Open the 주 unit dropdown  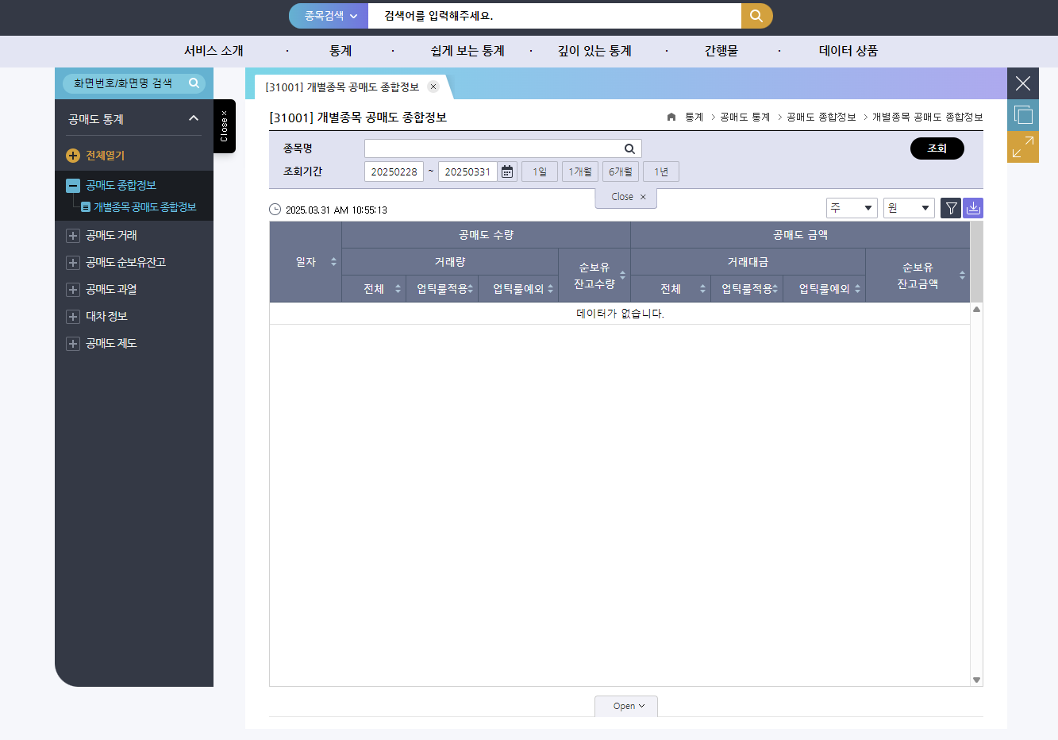852,208
